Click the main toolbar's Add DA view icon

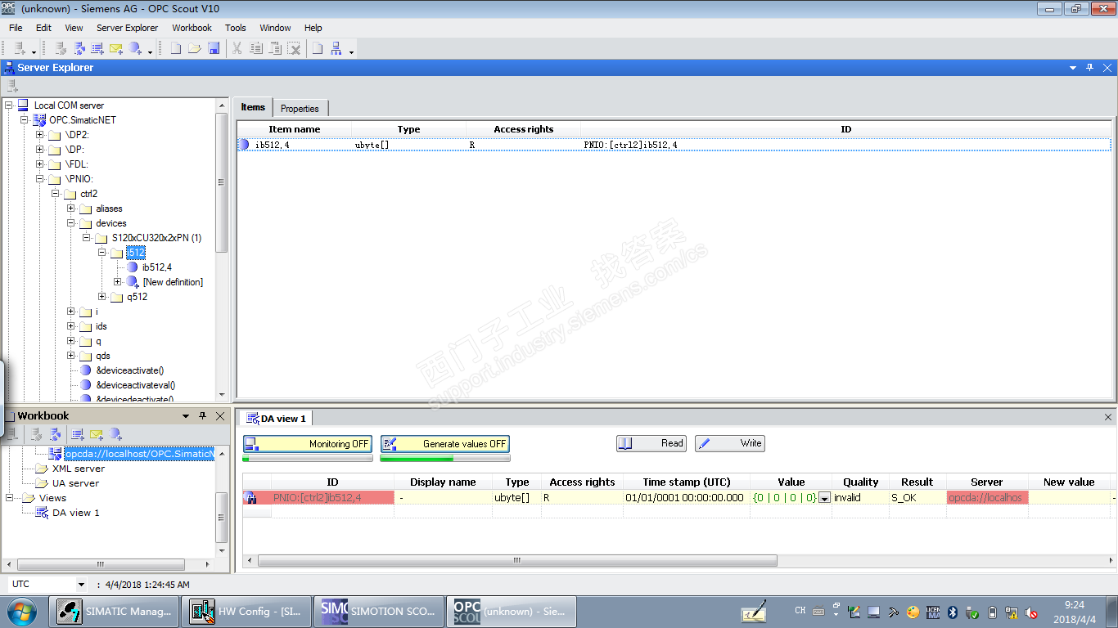(97, 49)
